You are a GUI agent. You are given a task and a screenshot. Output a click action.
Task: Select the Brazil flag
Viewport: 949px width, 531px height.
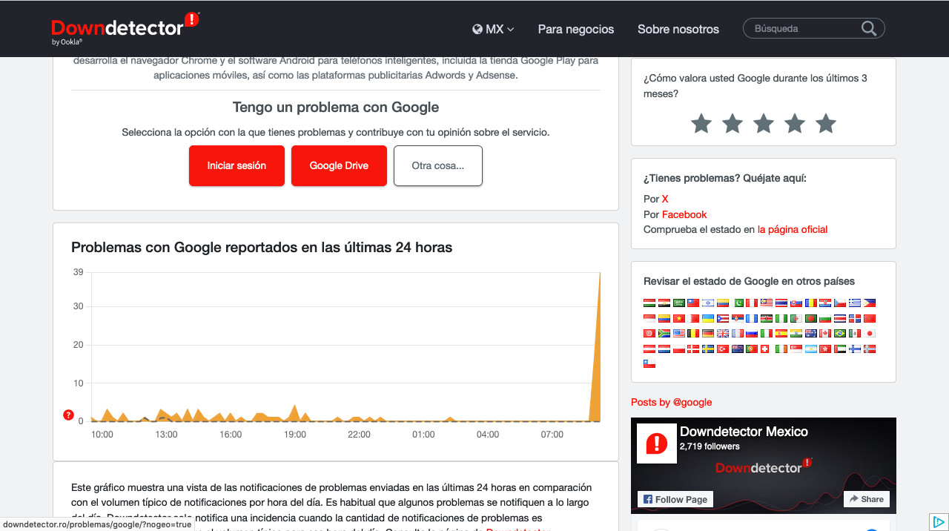[840, 333]
